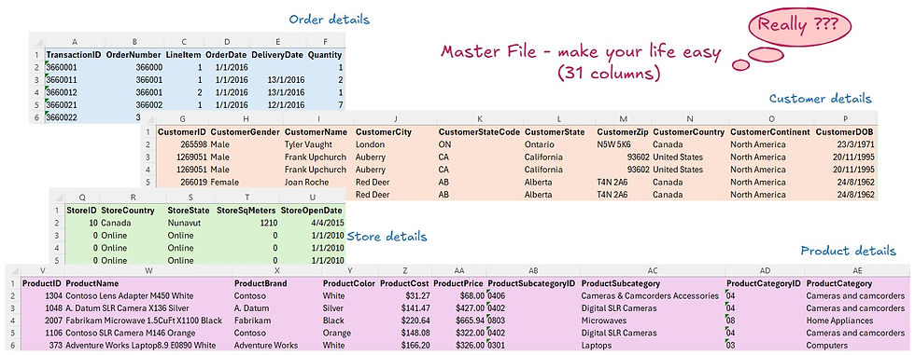This screenshot has width=915, height=355.
Task: Select product price cell $427.00
Action: (x=459, y=307)
